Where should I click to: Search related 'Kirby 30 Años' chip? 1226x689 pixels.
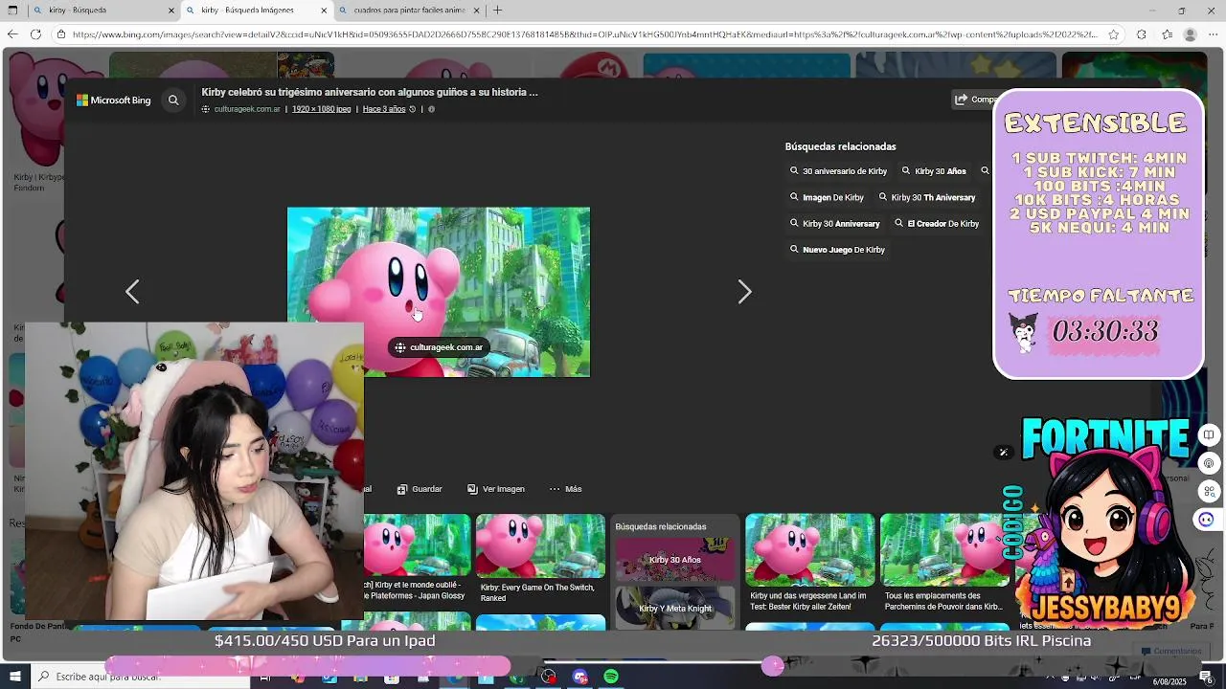[x=934, y=171]
